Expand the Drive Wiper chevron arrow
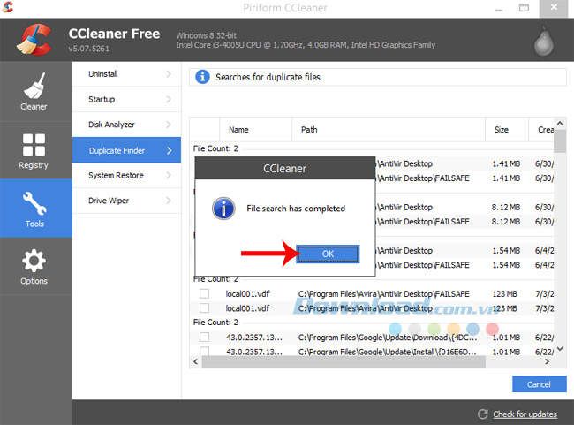This screenshot has width=574, height=425. pos(169,201)
